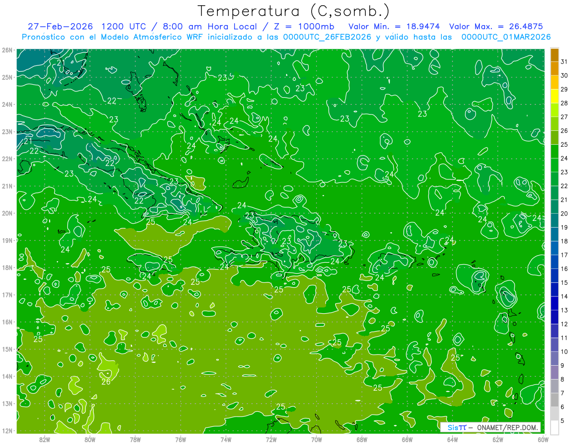The image size is (577, 446).
Task: Click the "20N" latitude label
Action: (7, 213)
